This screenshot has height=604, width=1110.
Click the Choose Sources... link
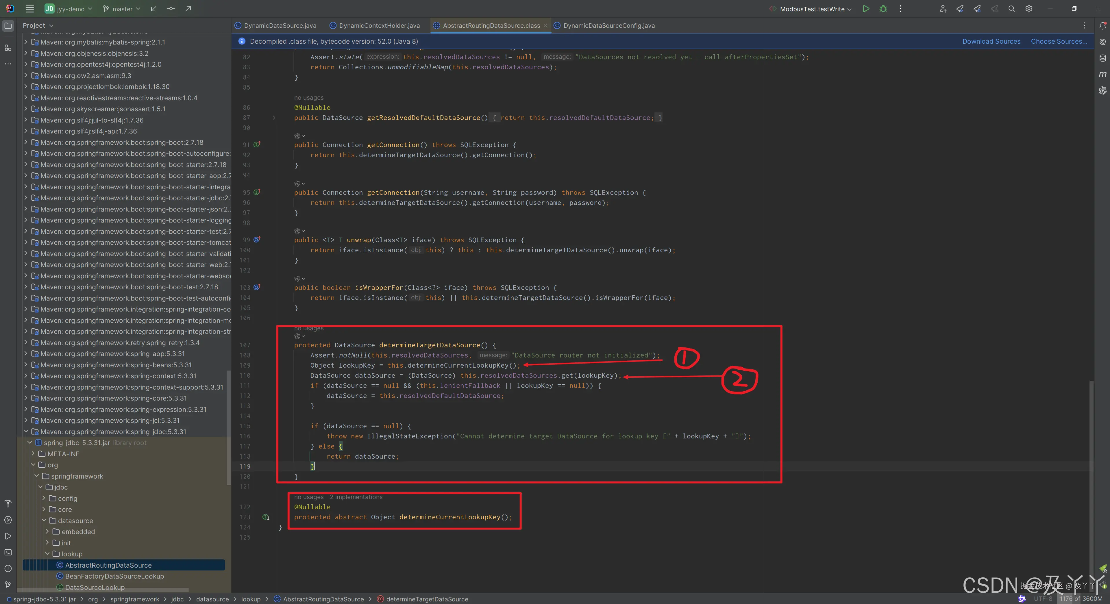1059,41
